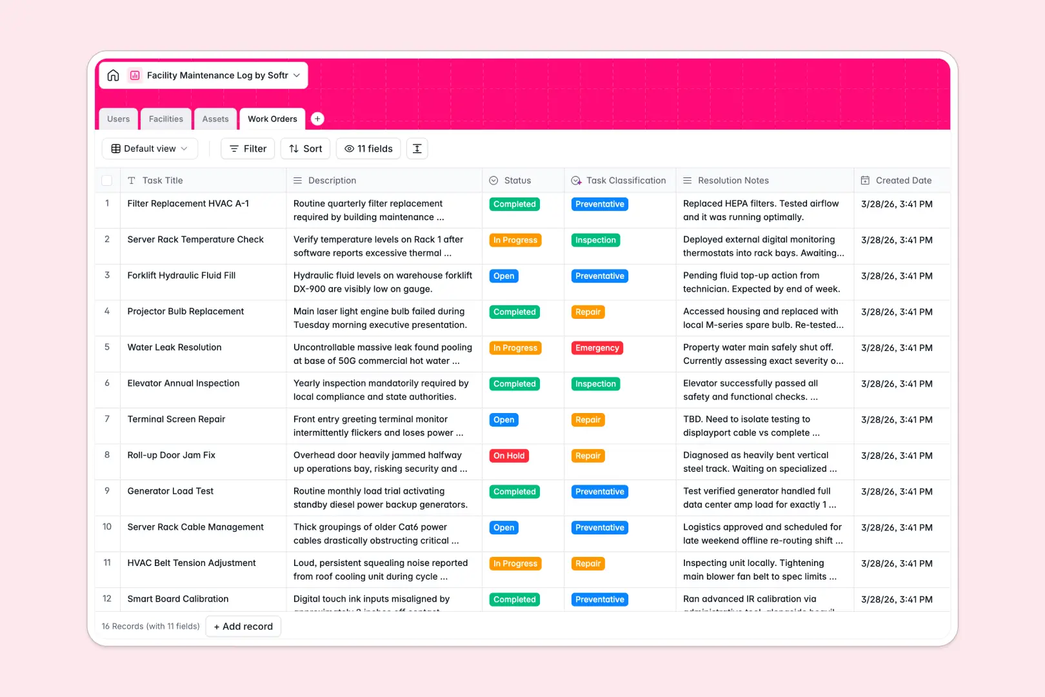Screen dimensions: 1045x697
Task: Open the row height adjustment icon
Action: (x=417, y=148)
